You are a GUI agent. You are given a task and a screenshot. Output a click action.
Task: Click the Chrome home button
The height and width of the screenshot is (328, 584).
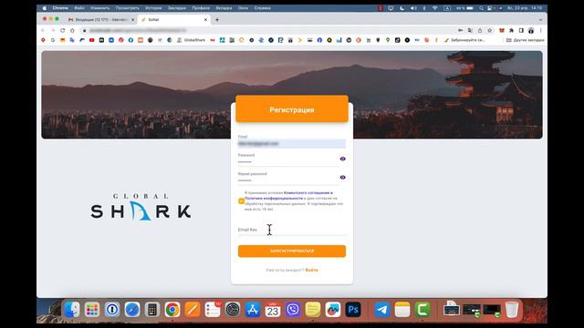(72, 30)
